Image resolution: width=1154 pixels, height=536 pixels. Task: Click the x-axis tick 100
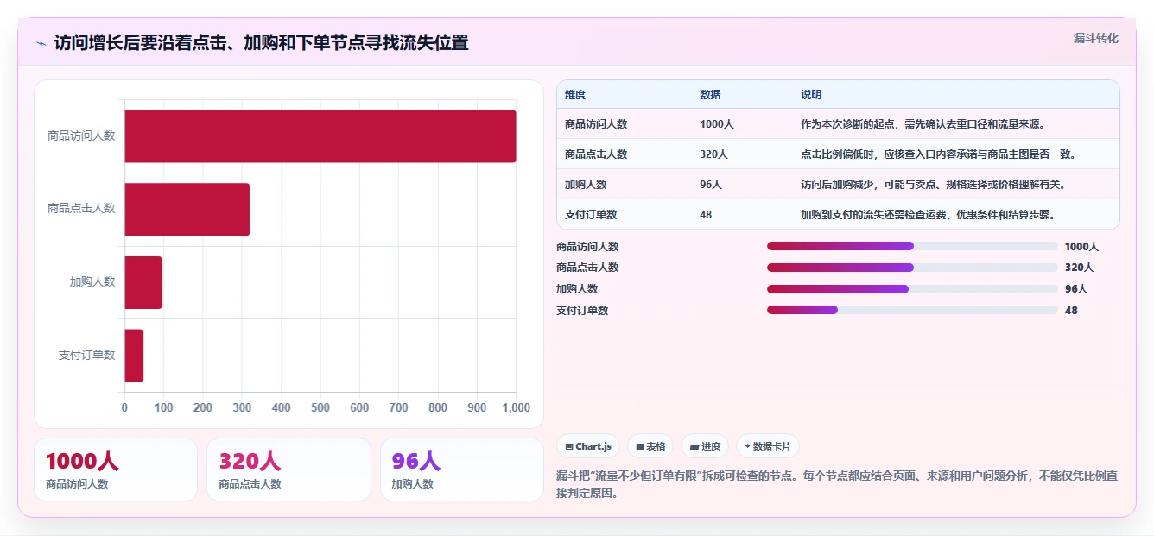point(163,407)
